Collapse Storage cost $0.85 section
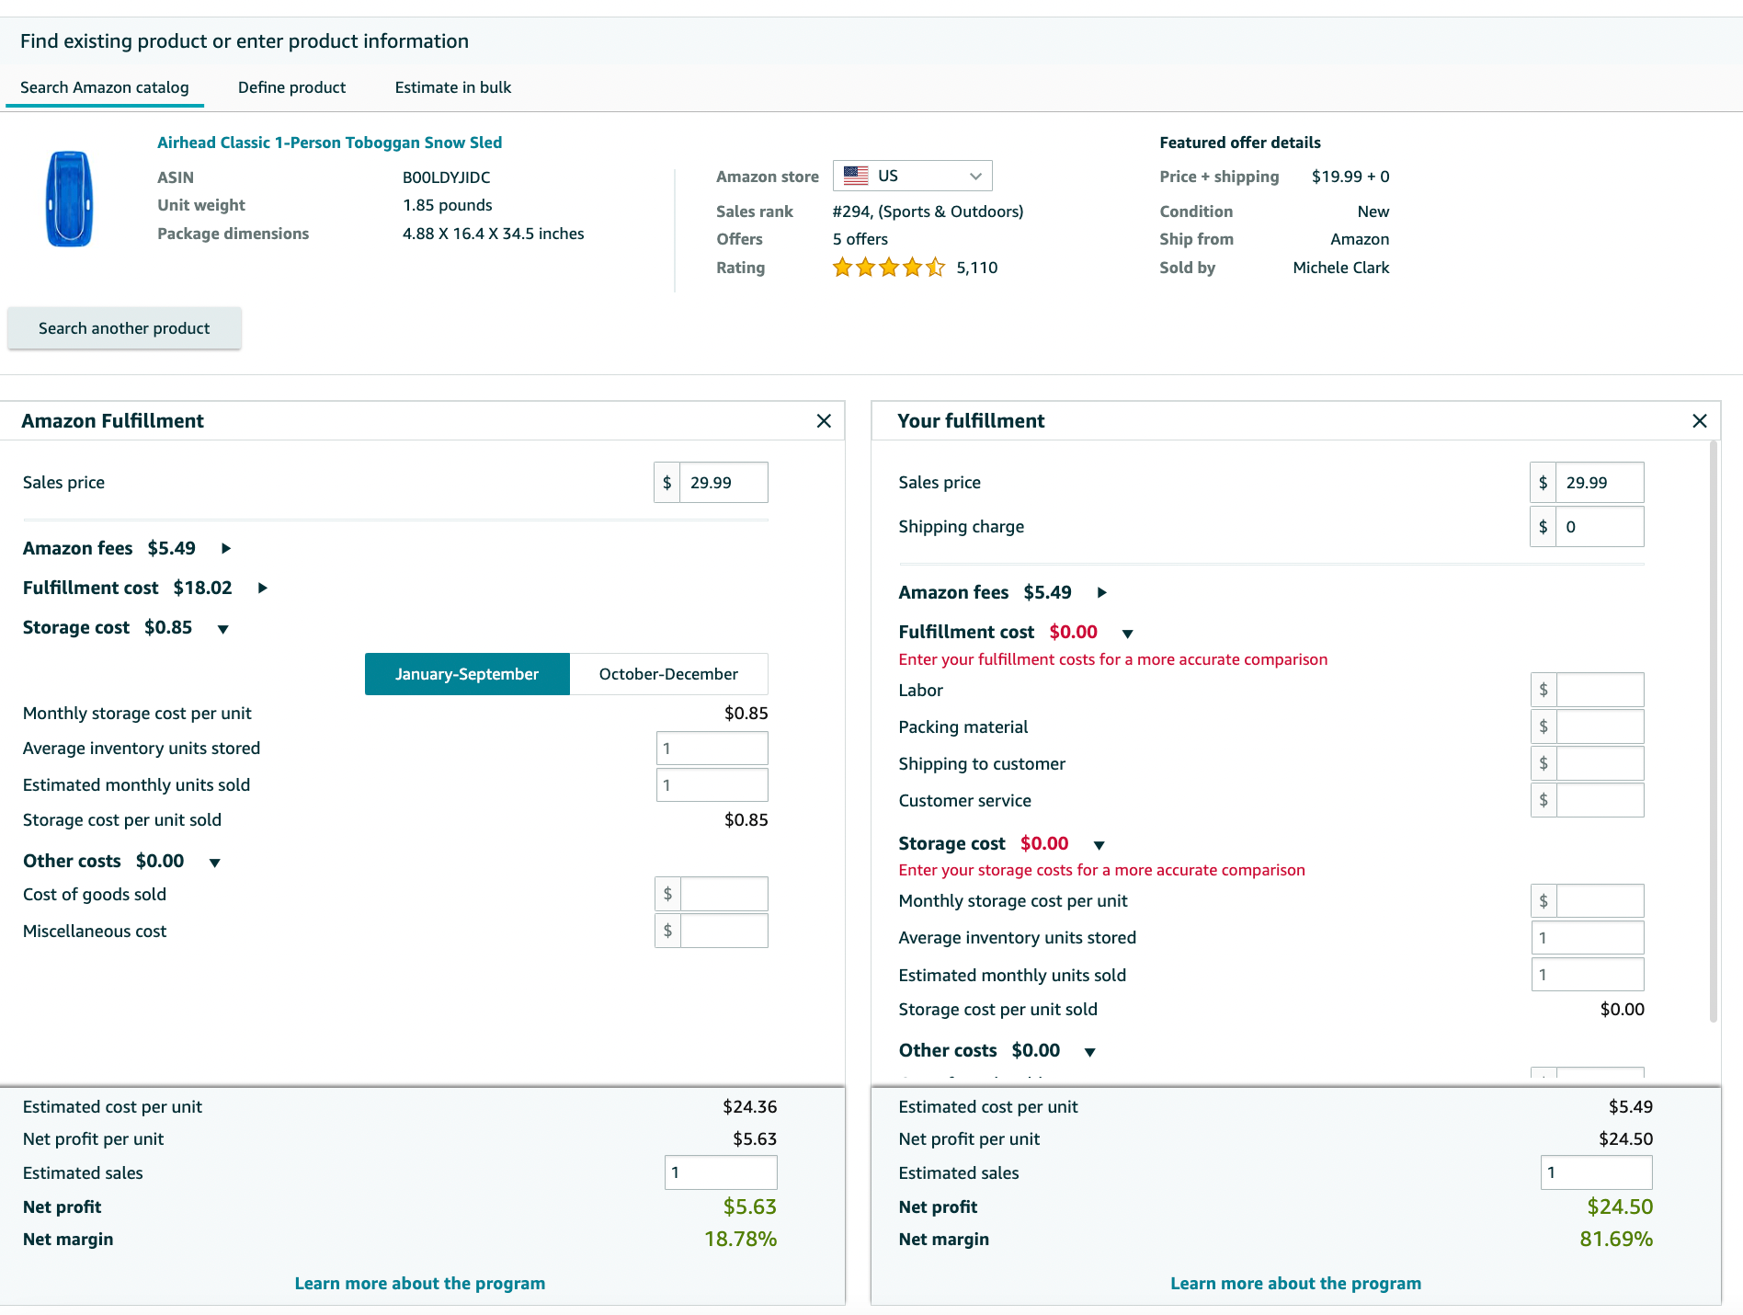 pos(222,629)
